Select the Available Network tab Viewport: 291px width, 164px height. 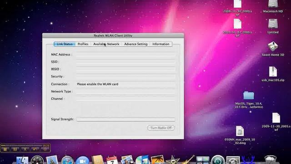[106, 44]
